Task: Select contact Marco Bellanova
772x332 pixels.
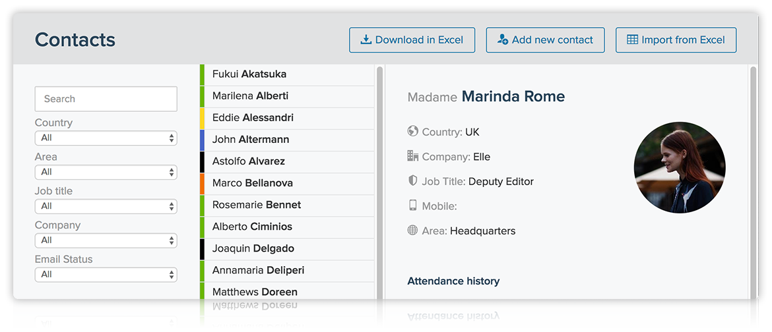Action: (x=288, y=183)
